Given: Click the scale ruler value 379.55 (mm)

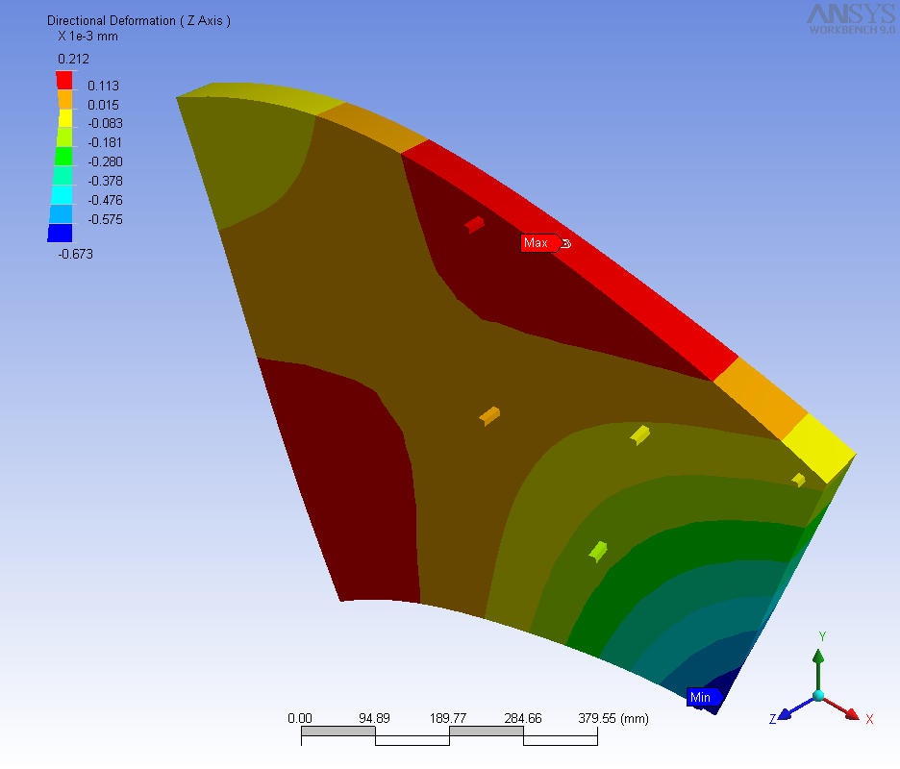Looking at the screenshot, I should pos(613,718).
